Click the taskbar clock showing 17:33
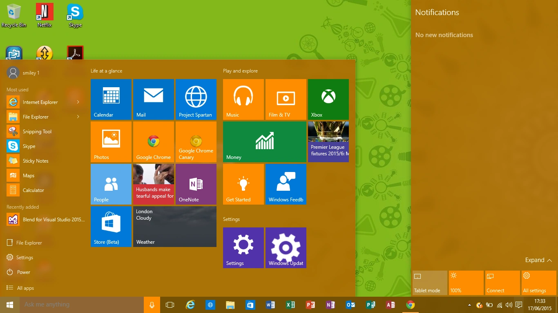The width and height of the screenshot is (558, 313). pyautogui.click(x=539, y=305)
